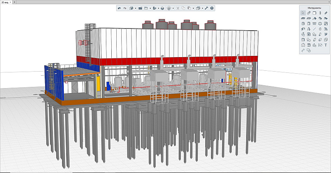Save the project with the floppy disk icon
This screenshot has width=331, height=173.
click(x=146, y=8)
